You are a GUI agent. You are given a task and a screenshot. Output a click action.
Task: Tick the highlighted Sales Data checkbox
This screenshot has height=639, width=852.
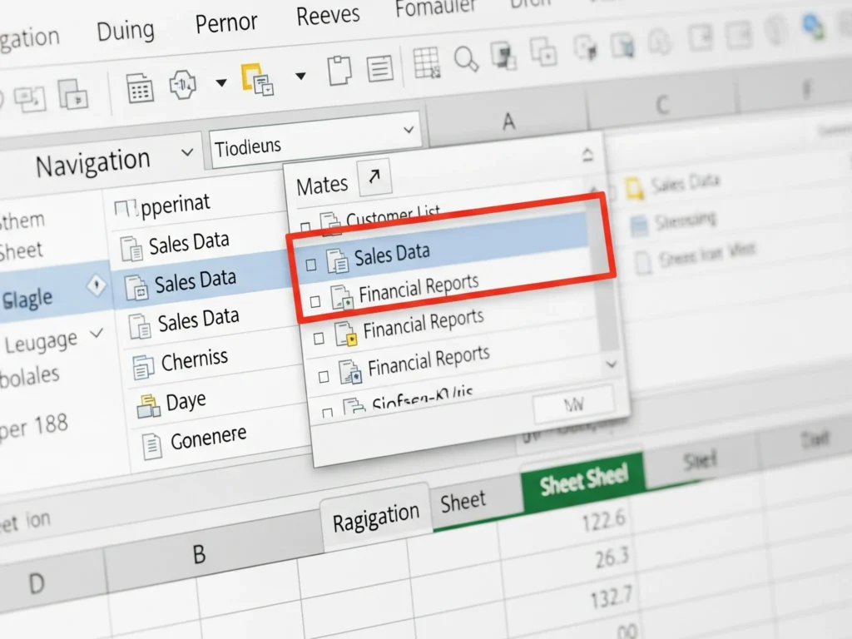click(x=310, y=265)
